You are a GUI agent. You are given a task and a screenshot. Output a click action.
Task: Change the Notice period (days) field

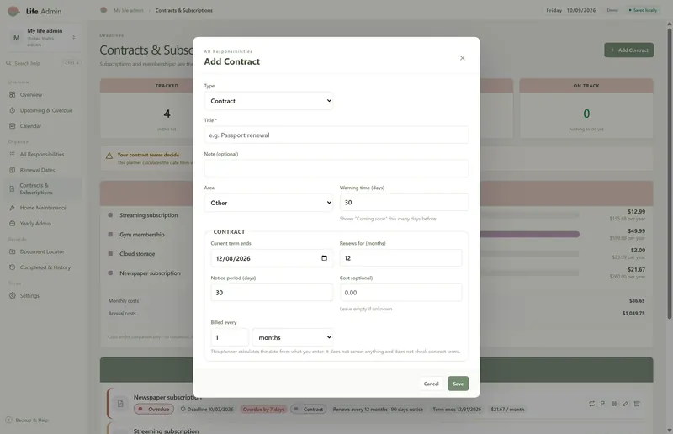272,293
